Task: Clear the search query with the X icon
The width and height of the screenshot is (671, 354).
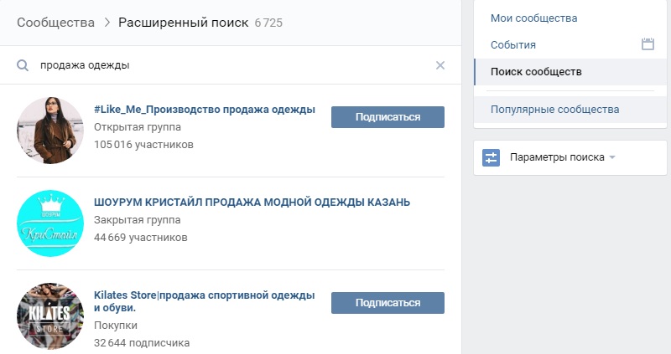Action: tap(440, 65)
